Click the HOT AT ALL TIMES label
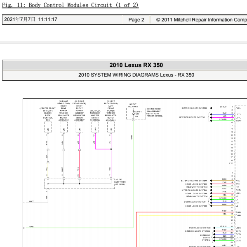 point(133,105)
